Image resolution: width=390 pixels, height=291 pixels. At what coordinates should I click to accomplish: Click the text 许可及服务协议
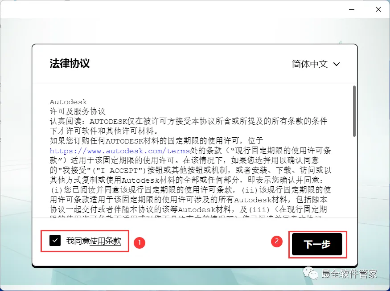pyautogui.click(x=78, y=111)
